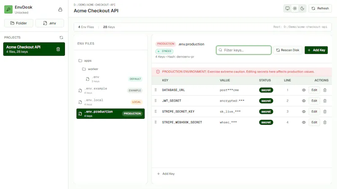Delete the Acme Checkout API project
337x189 pixels.
(58, 49)
